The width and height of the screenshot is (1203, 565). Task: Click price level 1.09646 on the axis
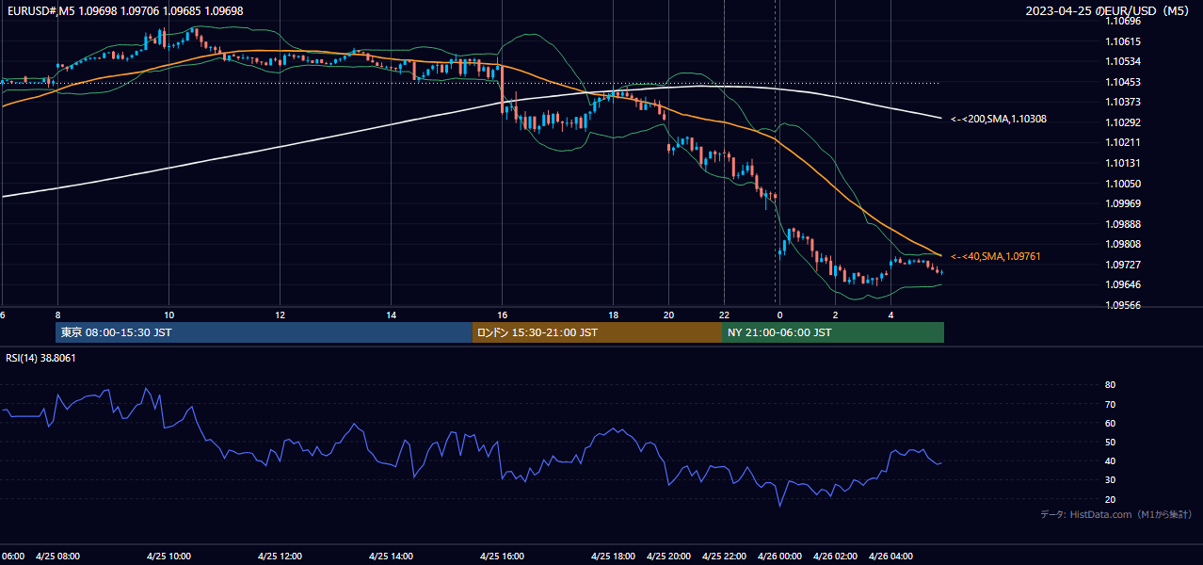1123,284
